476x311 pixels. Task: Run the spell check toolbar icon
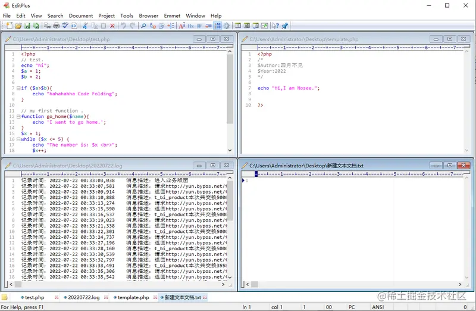(65, 26)
